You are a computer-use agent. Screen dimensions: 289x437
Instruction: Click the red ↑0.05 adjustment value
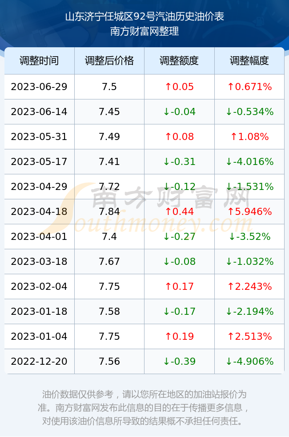179,87
